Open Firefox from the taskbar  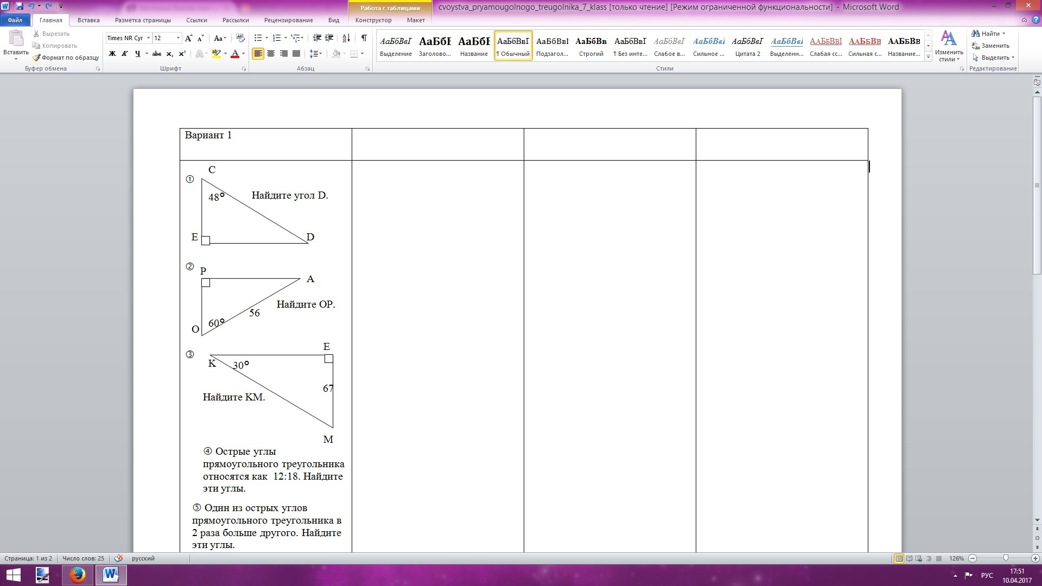click(x=78, y=575)
